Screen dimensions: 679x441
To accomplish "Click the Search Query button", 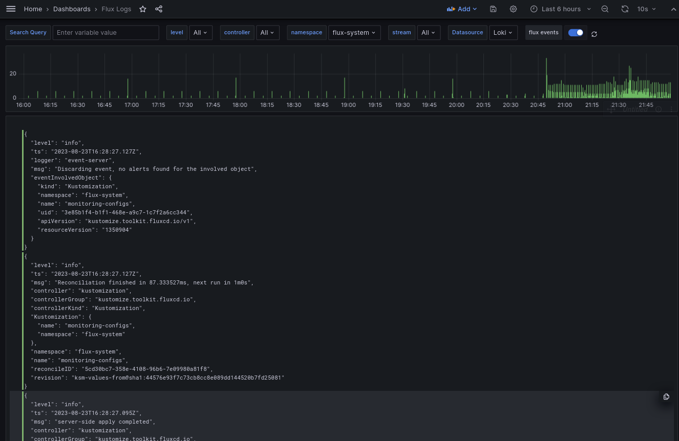I will (x=28, y=32).
